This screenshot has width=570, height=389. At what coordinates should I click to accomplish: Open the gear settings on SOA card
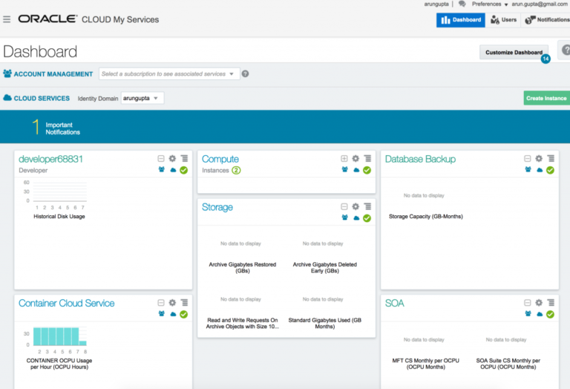click(539, 302)
